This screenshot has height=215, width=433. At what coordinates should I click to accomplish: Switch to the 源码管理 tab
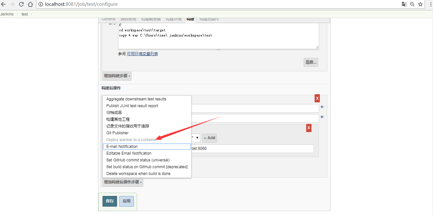coord(128,19)
